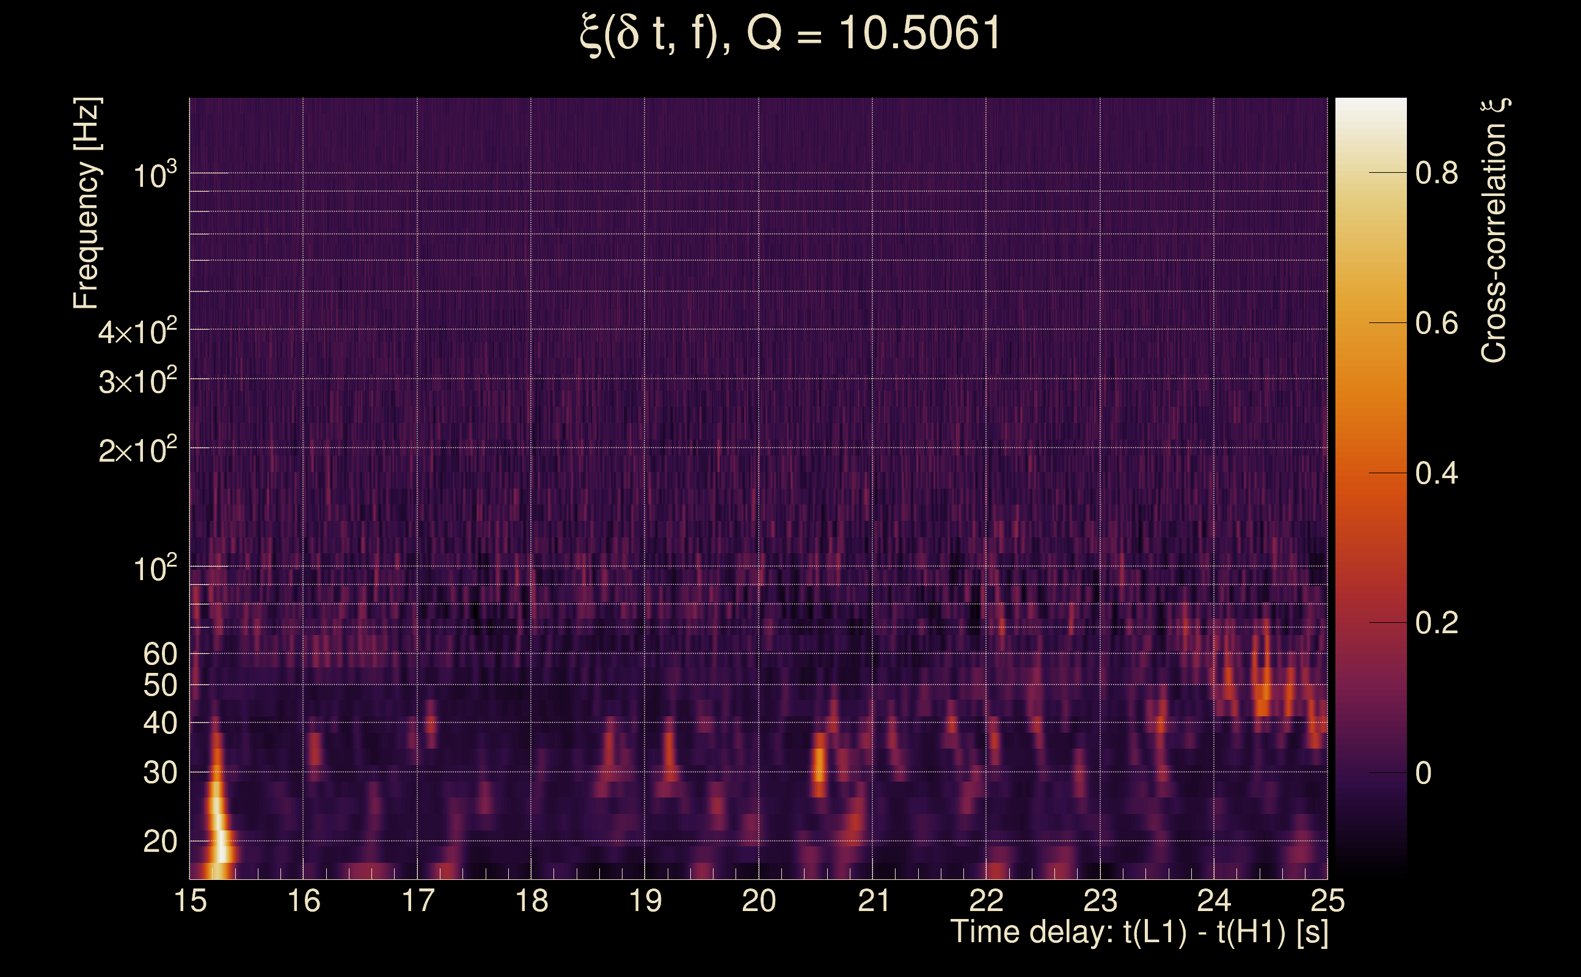The width and height of the screenshot is (1581, 977).
Task: Click the 25 tick label on time axis
Action: pyautogui.click(x=1327, y=901)
